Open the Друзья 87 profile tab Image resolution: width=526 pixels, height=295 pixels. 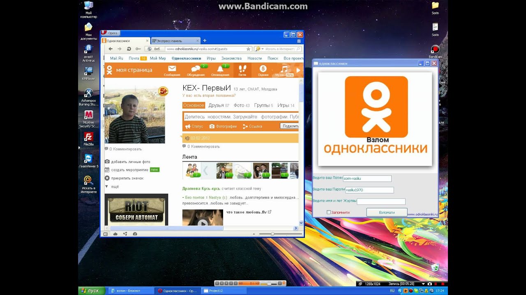click(x=219, y=105)
